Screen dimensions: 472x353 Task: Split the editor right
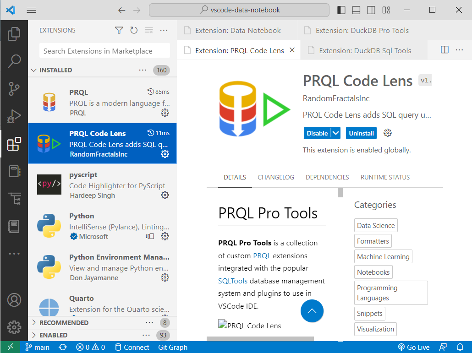[x=445, y=49]
